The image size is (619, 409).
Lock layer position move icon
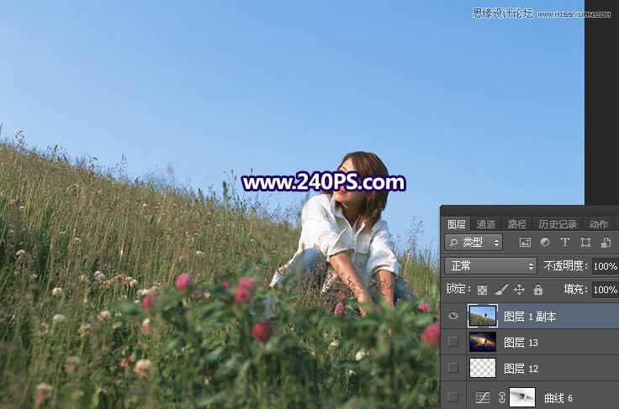519,290
